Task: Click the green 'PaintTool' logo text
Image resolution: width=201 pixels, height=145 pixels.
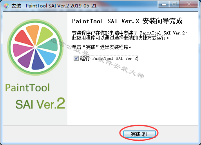Action: [27, 88]
